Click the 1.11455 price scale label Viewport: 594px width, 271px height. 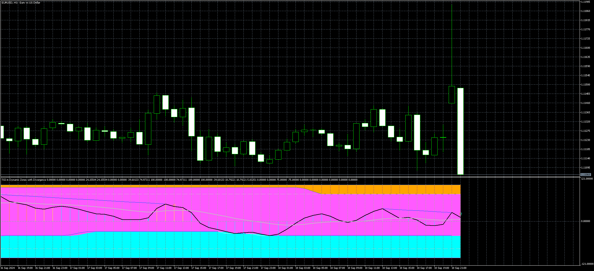(586, 94)
